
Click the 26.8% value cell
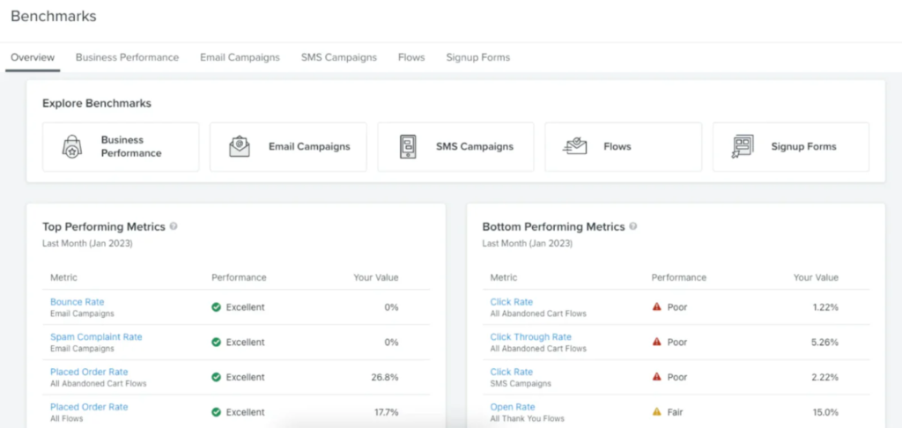point(385,378)
